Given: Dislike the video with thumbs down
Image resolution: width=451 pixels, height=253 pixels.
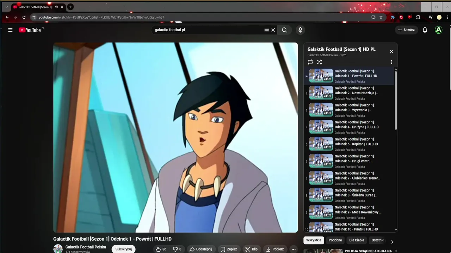Looking at the screenshot, I should [177, 249].
